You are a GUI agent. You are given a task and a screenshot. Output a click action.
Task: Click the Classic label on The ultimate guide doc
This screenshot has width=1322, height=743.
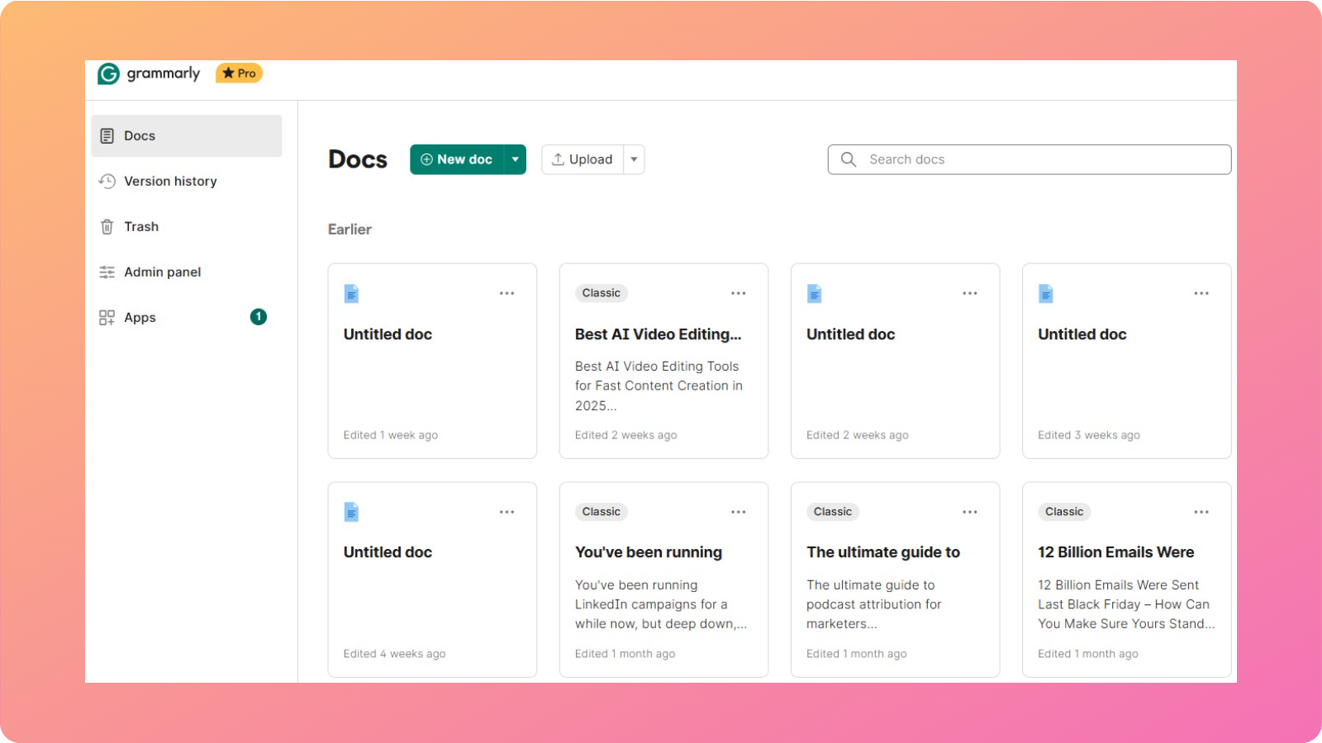833,512
